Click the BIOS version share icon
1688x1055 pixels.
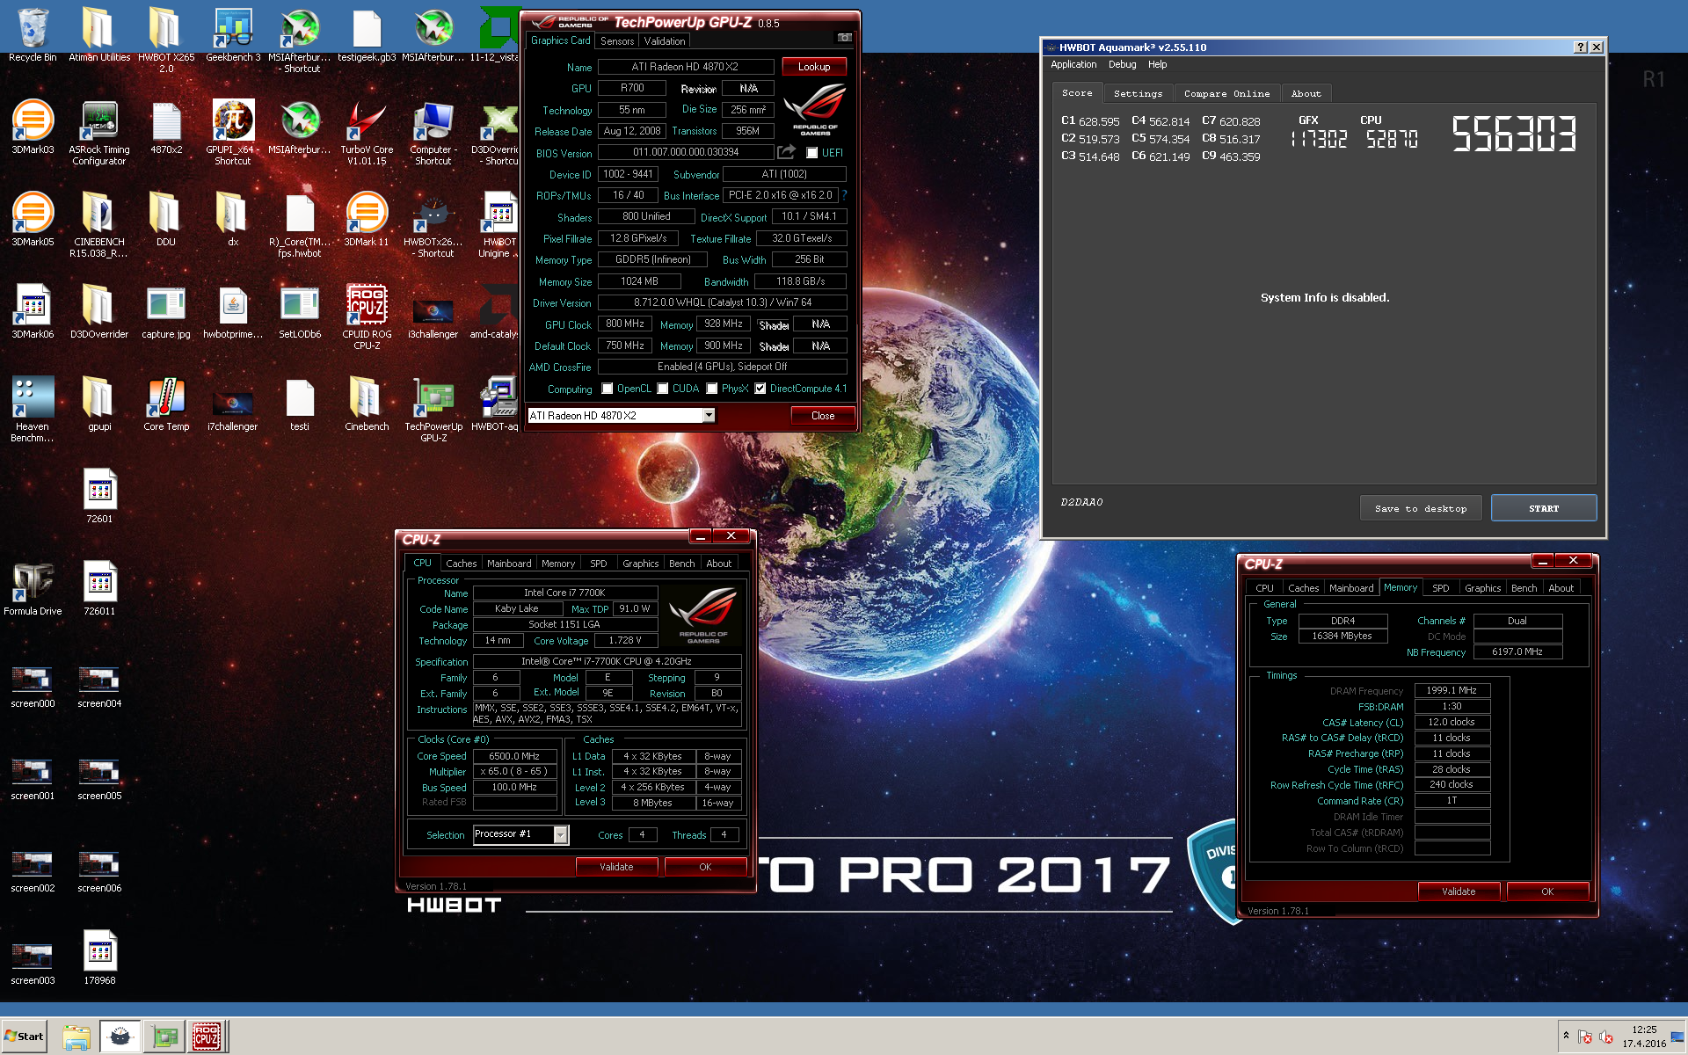(786, 152)
